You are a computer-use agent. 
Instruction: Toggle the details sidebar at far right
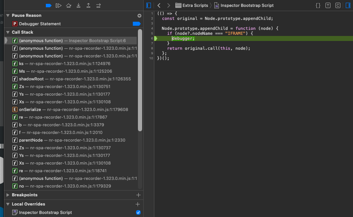348,5
